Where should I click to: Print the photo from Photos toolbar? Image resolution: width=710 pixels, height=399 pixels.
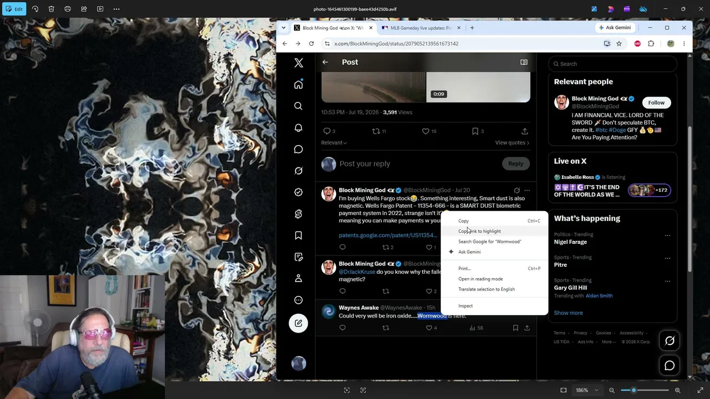point(68,9)
